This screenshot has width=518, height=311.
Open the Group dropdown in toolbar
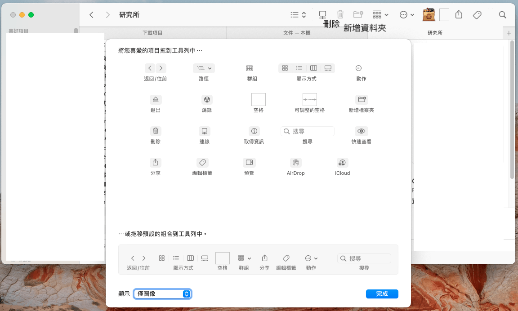point(380,15)
